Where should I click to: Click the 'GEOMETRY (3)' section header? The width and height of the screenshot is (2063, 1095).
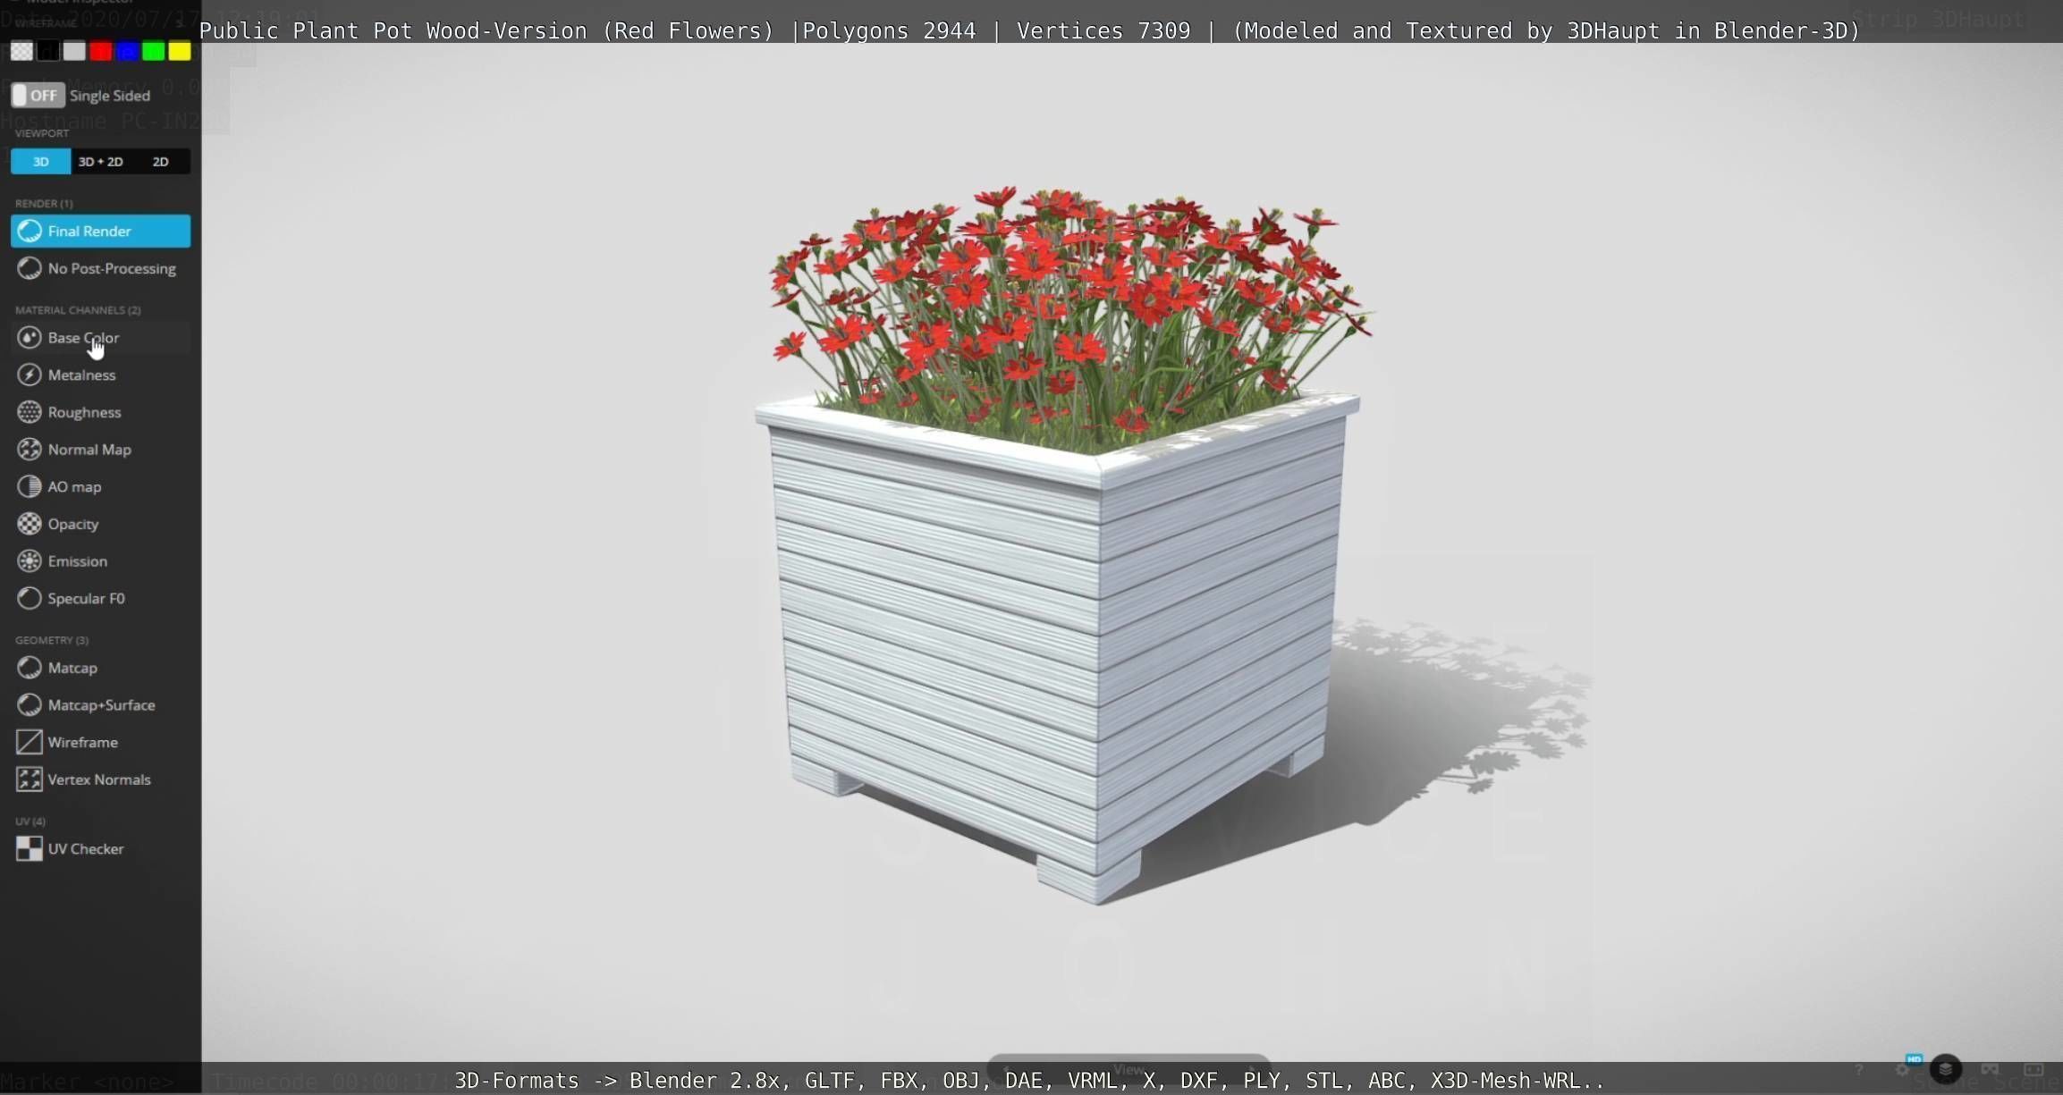click(x=52, y=641)
